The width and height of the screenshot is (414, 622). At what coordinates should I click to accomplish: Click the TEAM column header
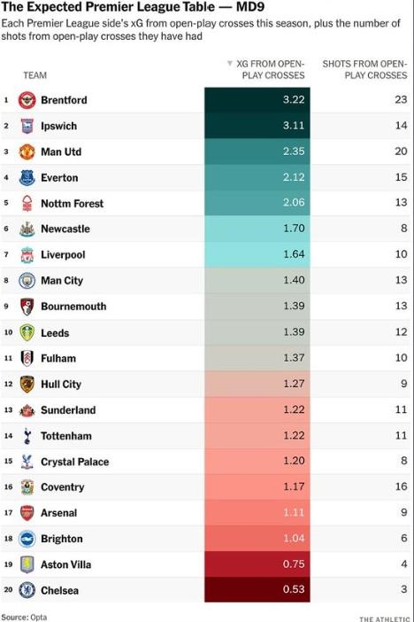click(34, 75)
